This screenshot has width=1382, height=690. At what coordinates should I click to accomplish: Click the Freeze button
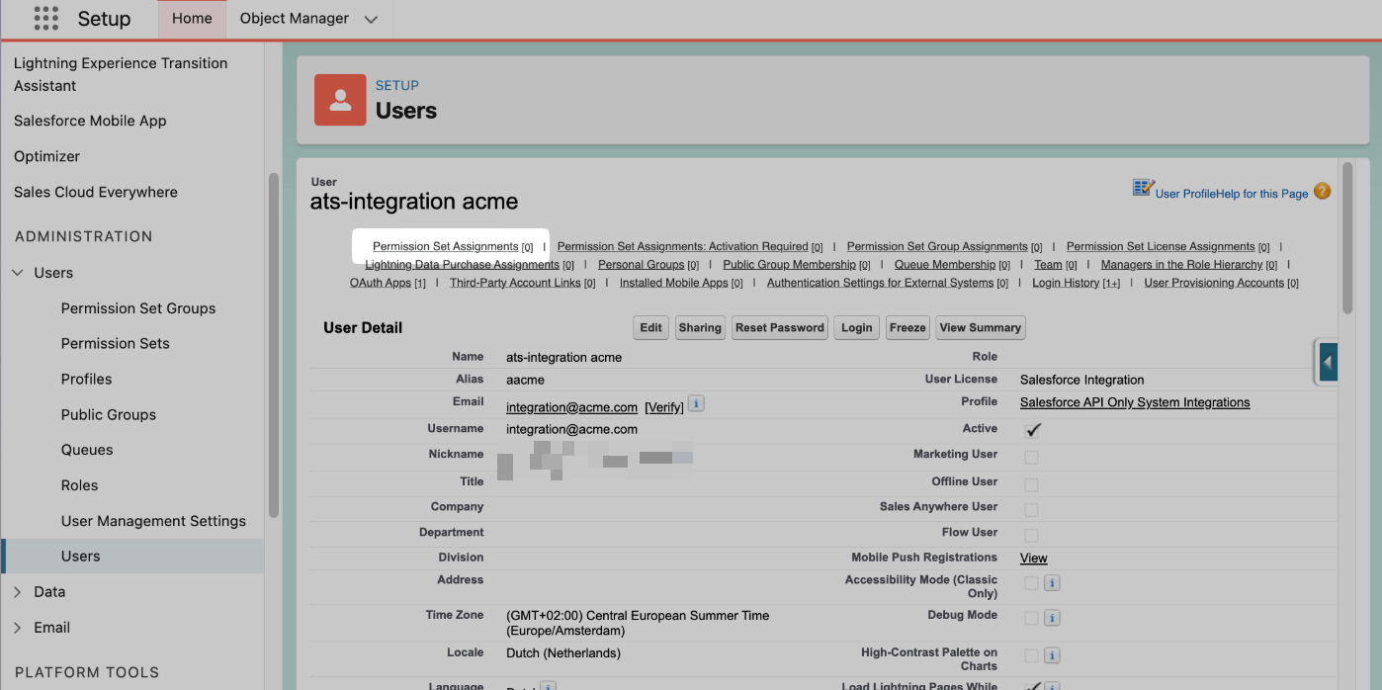point(907,328)
